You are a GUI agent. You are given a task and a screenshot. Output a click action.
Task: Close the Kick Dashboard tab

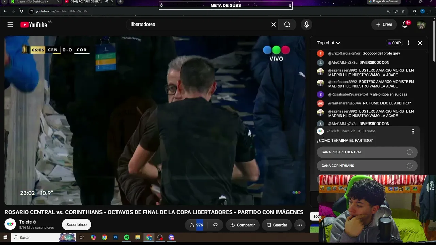(58, 2)
